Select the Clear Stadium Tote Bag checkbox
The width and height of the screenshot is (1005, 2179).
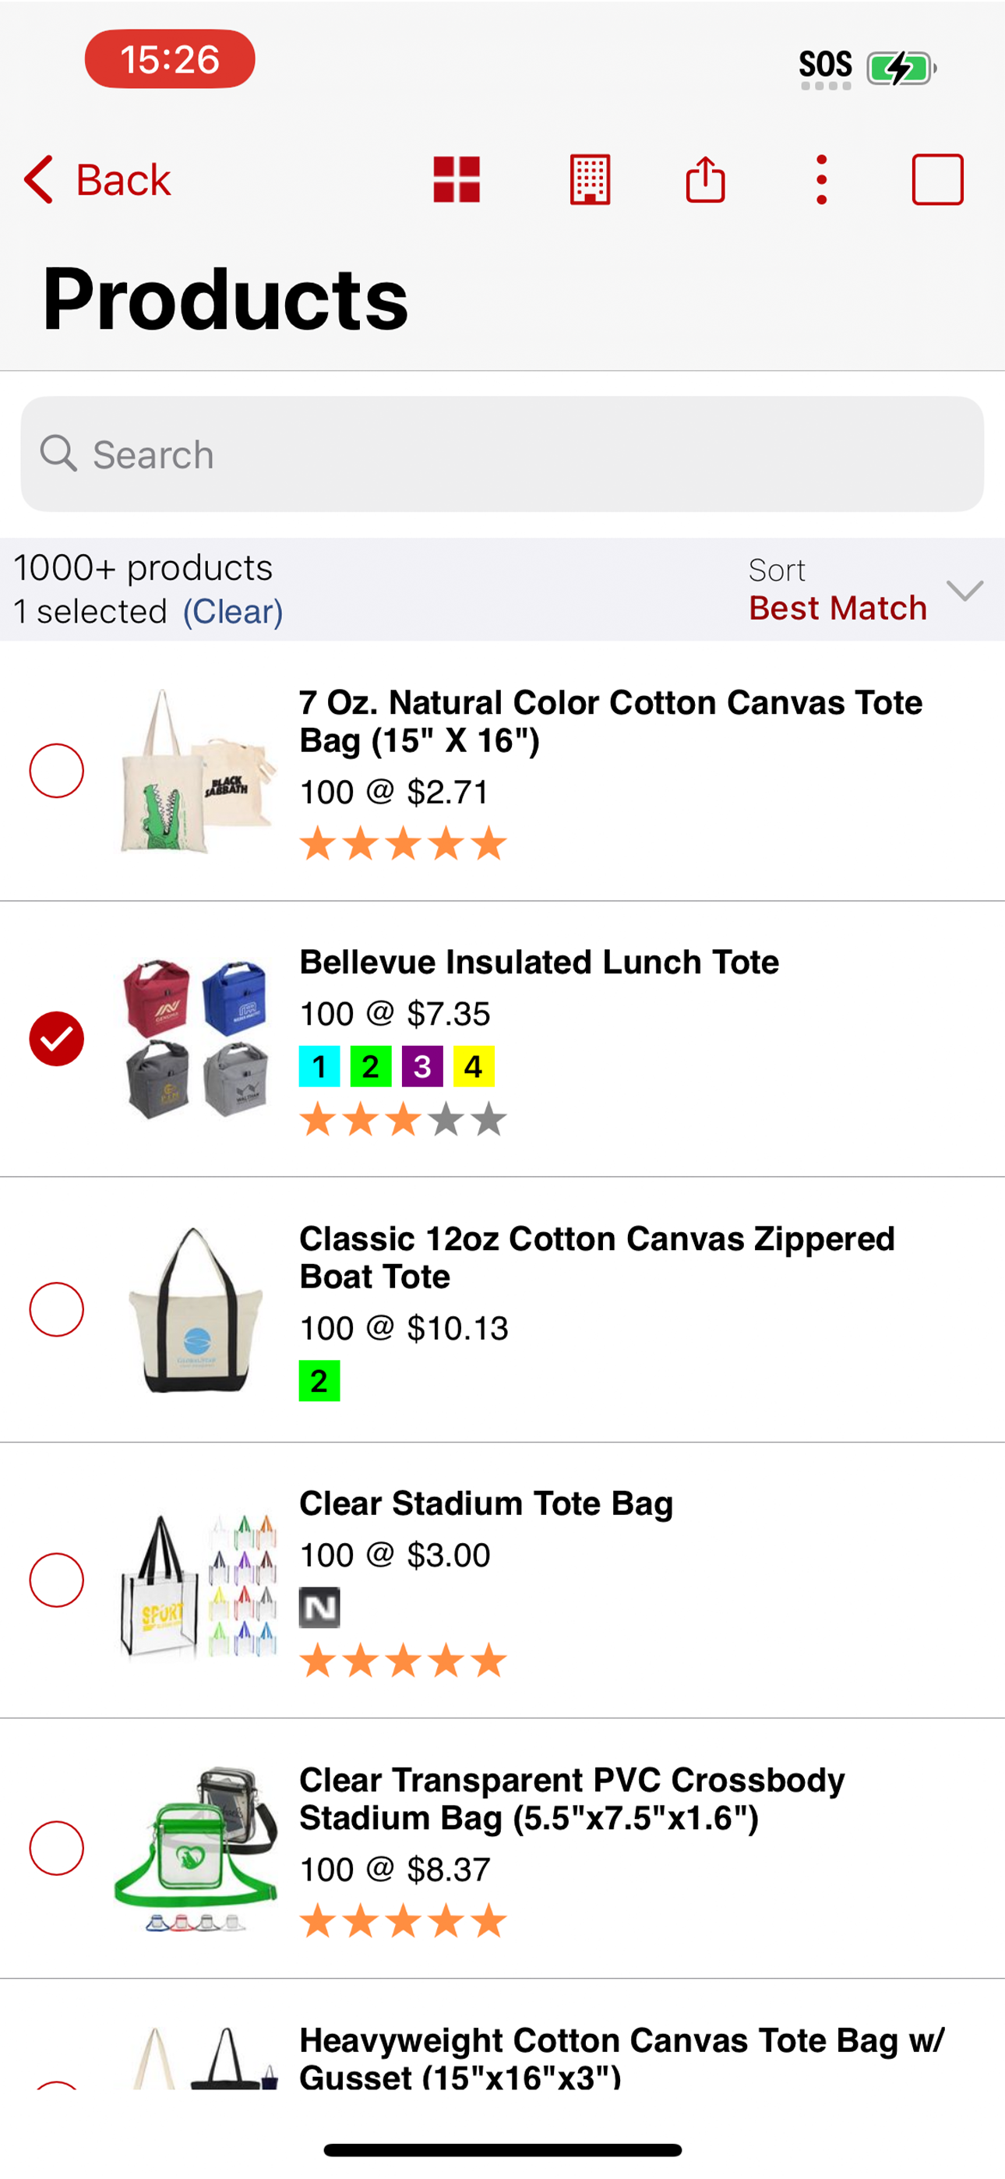[x=57, y=1580]
